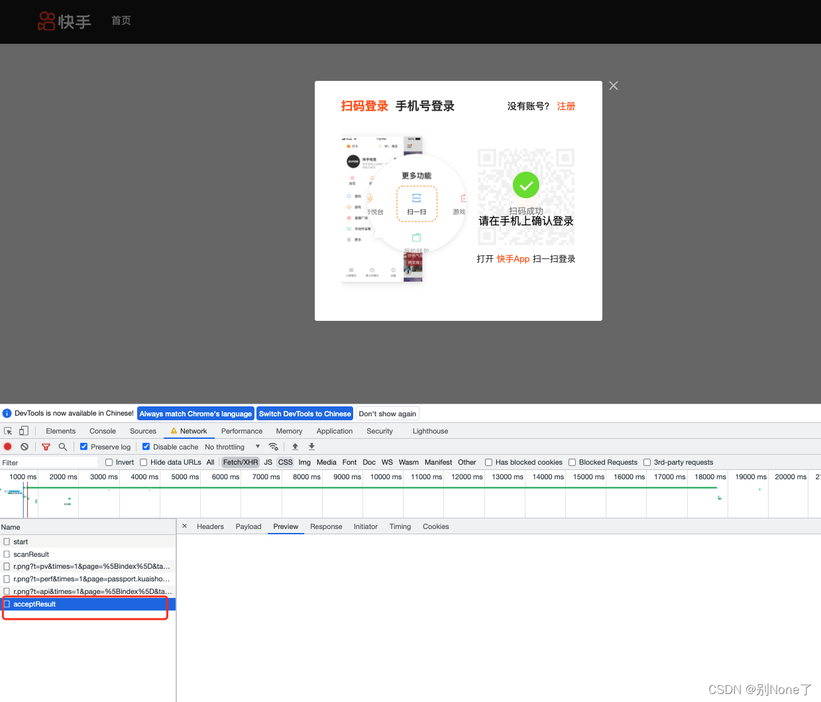This screenshot has width=821, height=702.
Task: Click the export HAR download icon
Action: coord(311,447)
